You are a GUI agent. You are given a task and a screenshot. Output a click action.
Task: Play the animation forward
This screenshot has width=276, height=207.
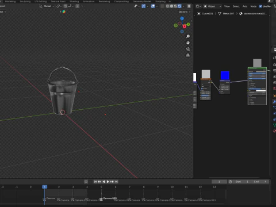tap(108, 182)
